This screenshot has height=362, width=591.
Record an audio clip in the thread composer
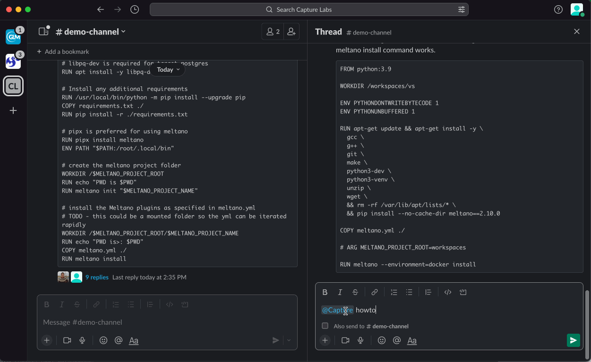360,340
